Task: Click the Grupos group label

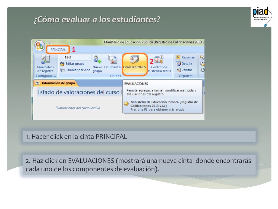Action: pyautogui.click(x=115, y=76)
